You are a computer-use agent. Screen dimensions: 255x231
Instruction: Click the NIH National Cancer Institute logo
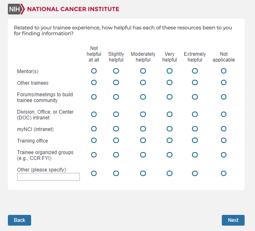click(63, 9)
